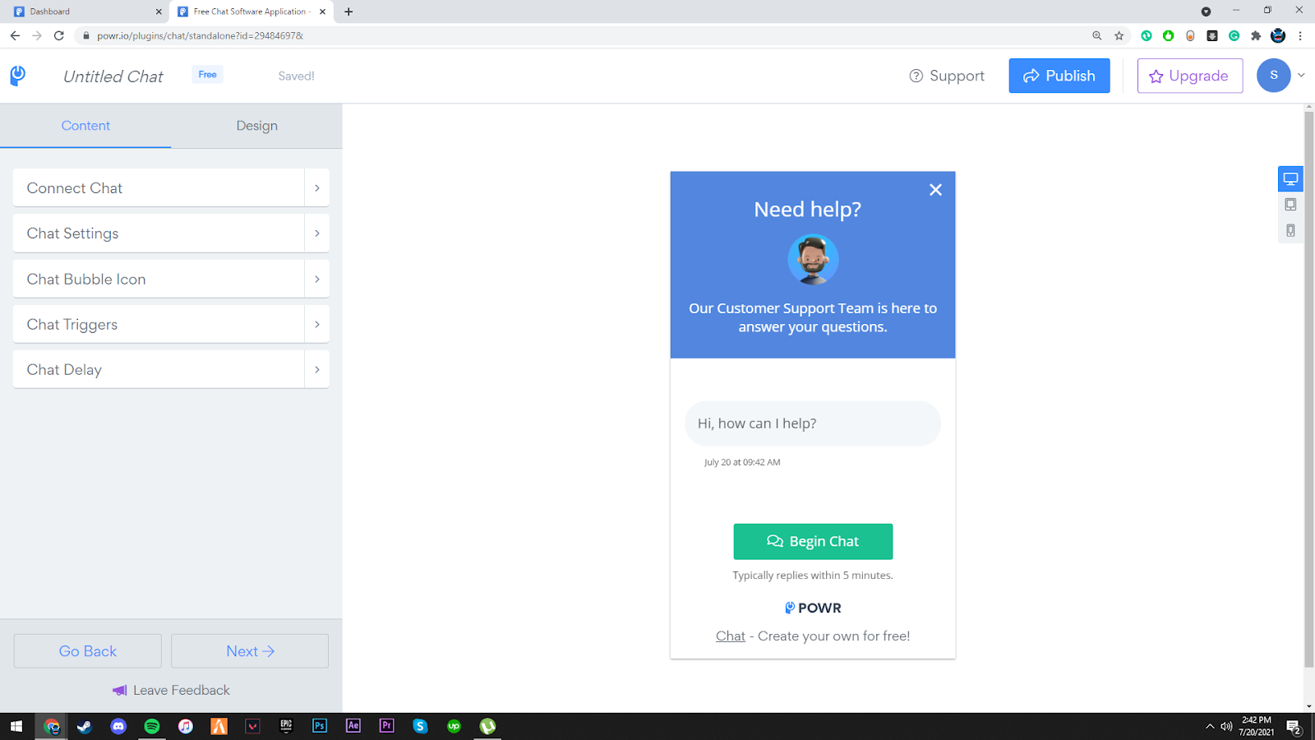Click the POWR logo in the header
This screenshot has width=1315, height=740.
point(17,76)
